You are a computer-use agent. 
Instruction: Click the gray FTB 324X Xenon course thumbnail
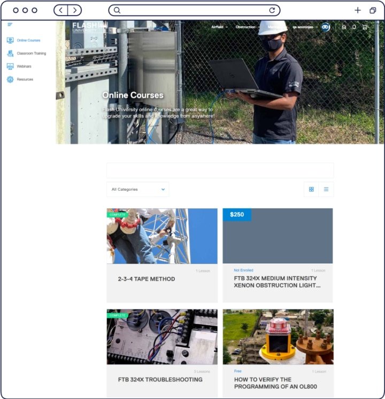pyautogui.click(x=278, y=236)
